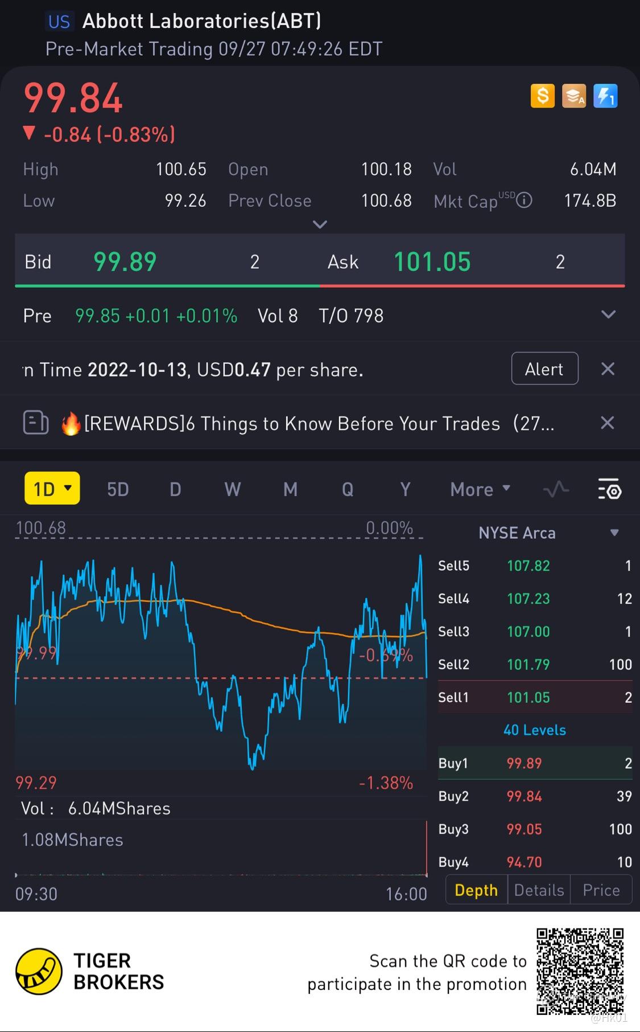Select the Price tab
This screenshot has height=1032, width=640.
[x=601, y=890]
